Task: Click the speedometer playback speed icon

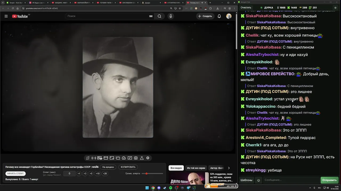Action: [124, 158]
